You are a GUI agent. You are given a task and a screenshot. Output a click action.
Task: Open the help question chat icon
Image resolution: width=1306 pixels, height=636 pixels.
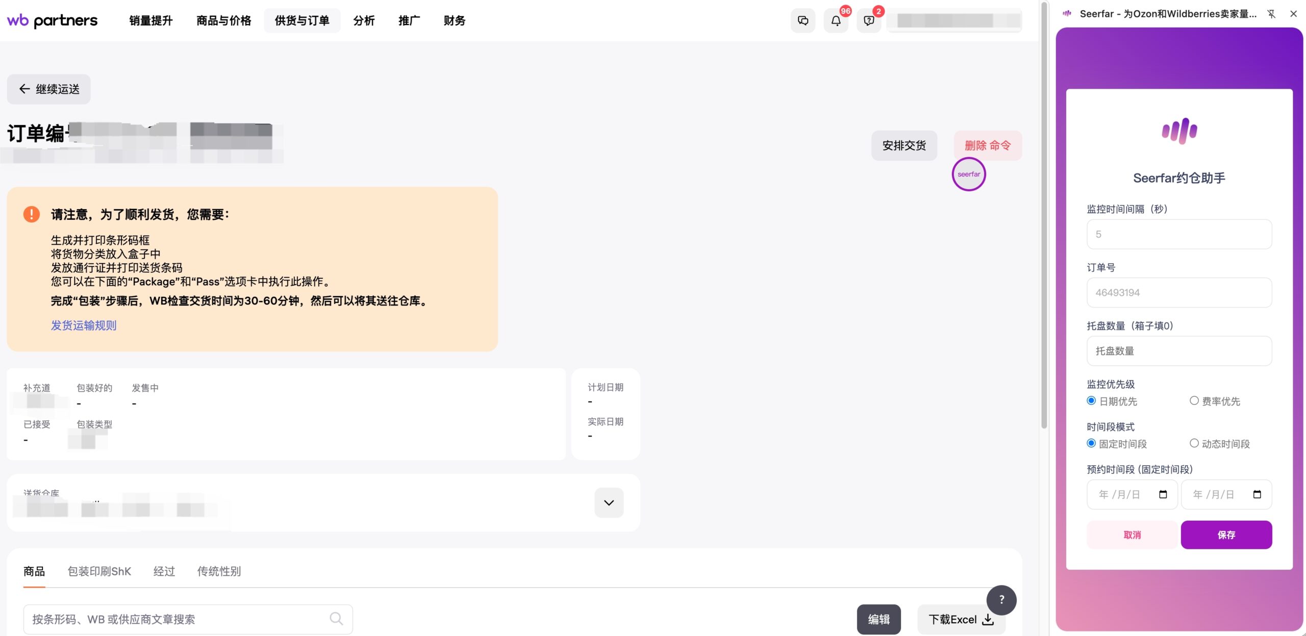868,21
